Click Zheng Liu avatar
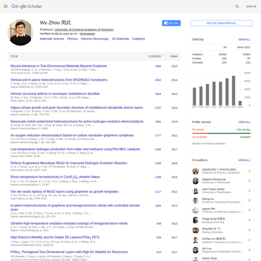261x261 pixels. click(x=196, y=200)
